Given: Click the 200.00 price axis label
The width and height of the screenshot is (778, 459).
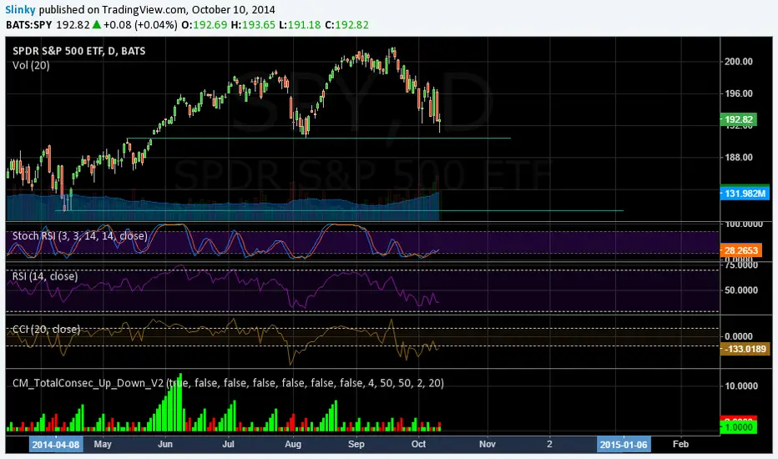Looking at the screenshot, I should coord(738,62).
